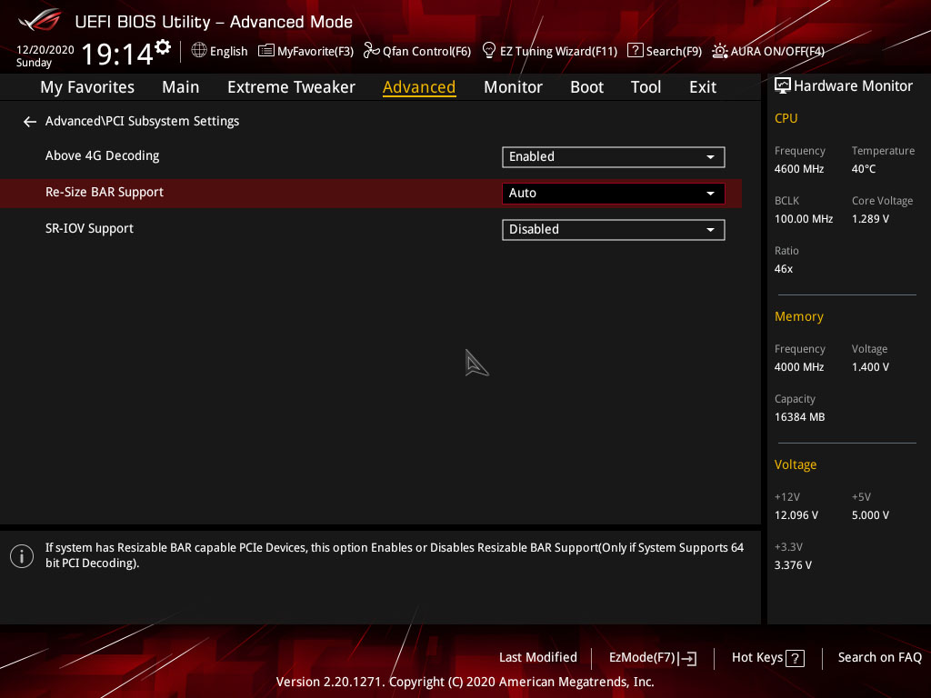
Task: Click the Hot Keys question mark icon
Action: 795,658
